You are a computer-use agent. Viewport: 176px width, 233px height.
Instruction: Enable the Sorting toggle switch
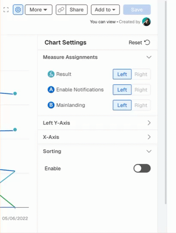tap(142, 169)
